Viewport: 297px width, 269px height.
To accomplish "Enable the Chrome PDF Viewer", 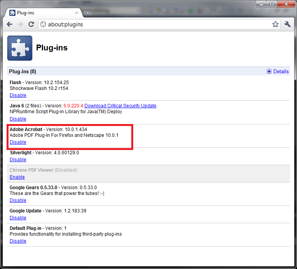I will click(x=17, y=177).
